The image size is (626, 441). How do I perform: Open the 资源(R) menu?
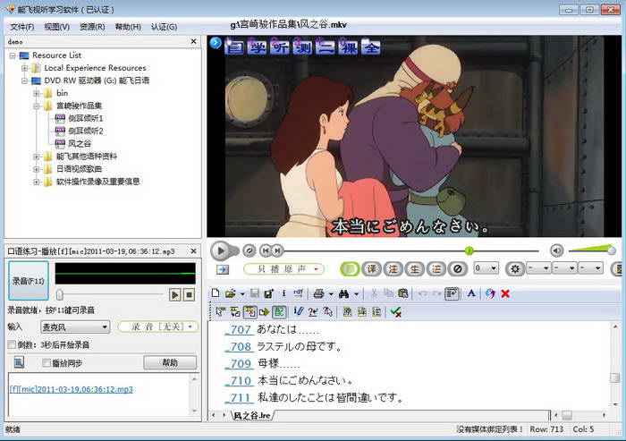coord(92,27)
